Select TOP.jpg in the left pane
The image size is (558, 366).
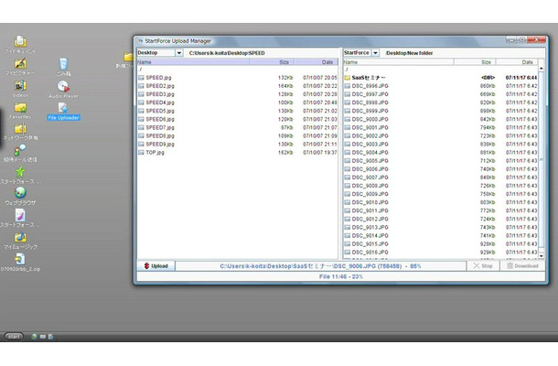(238, 152)
